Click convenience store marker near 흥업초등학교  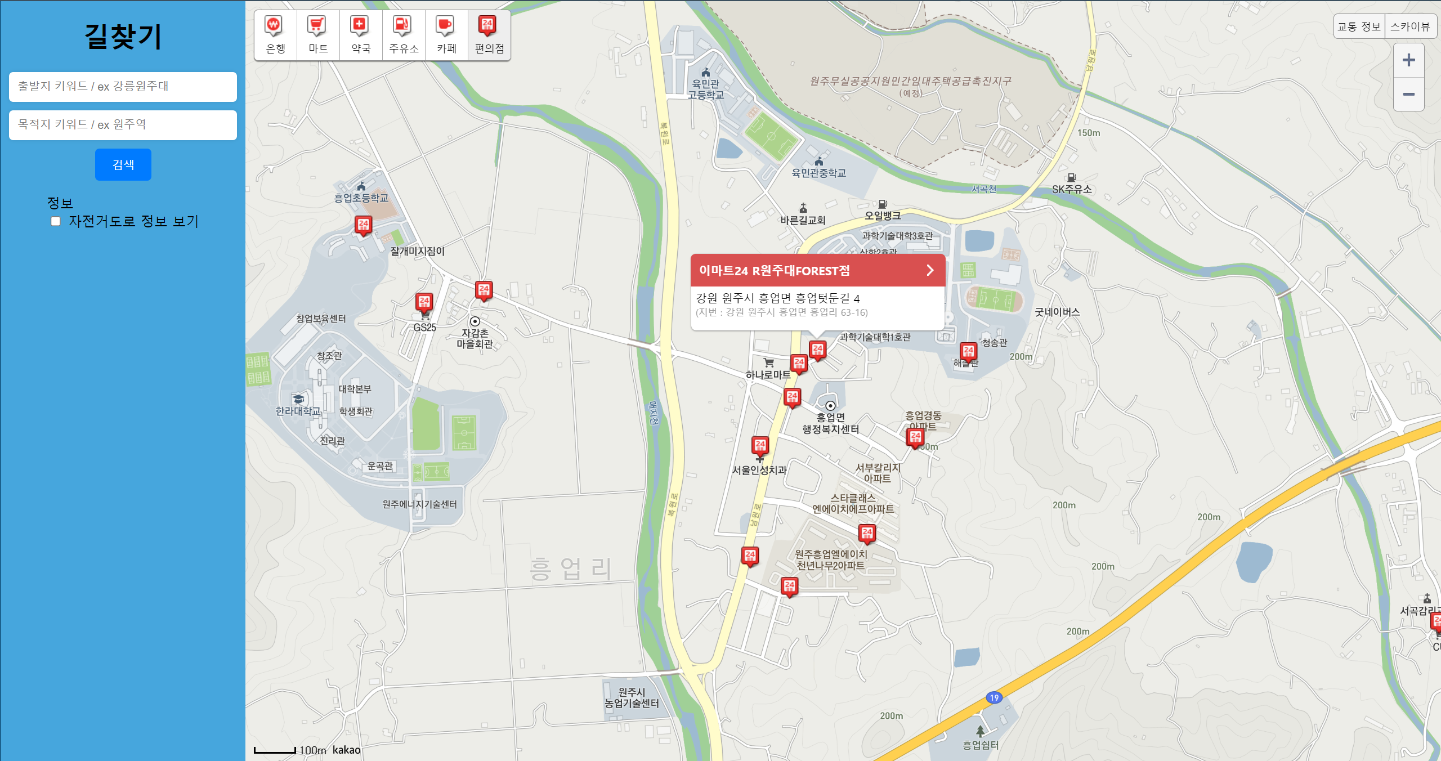(x=364, y=225)
